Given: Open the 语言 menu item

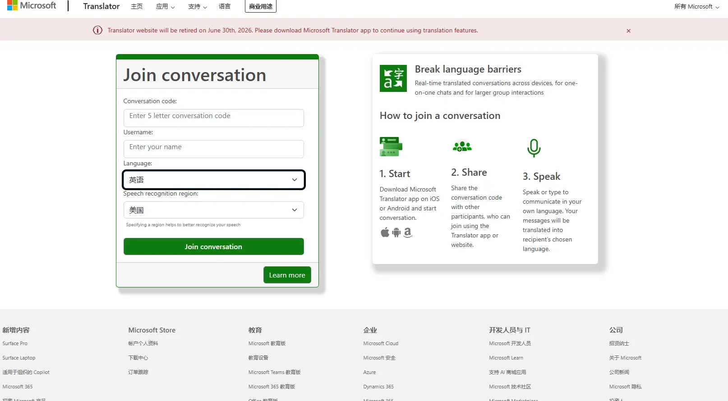Looking at the screenshot, I should 225,6.
